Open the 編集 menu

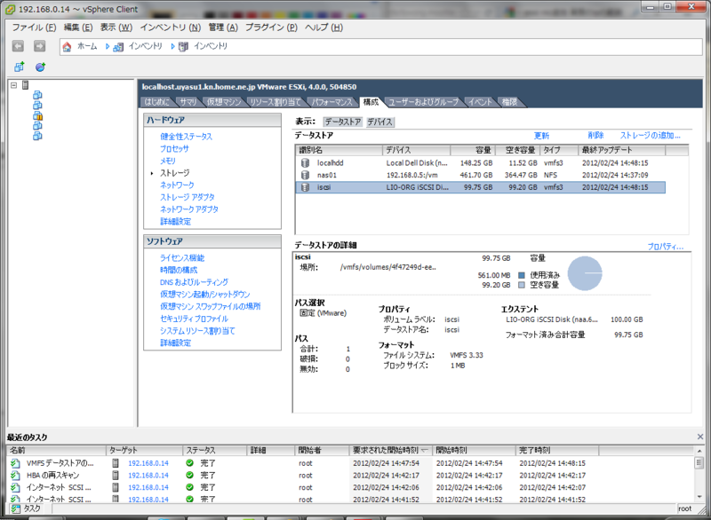[x=78, y=28]
